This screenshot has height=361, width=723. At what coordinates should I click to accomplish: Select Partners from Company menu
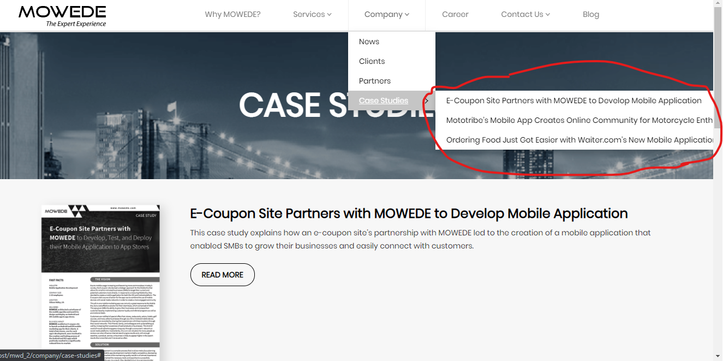coord(392,81)
